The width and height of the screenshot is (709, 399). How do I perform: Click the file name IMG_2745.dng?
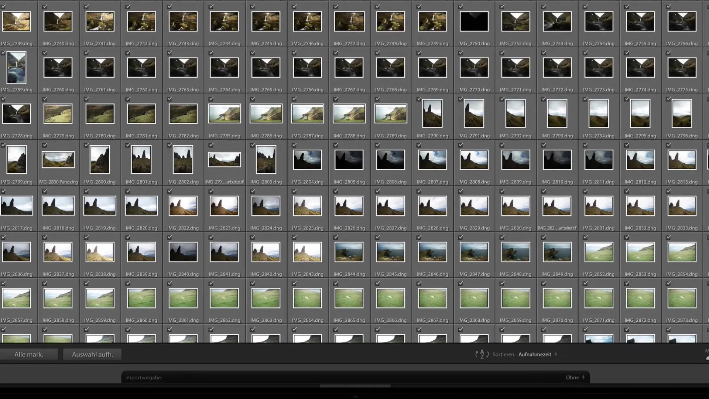[266, 44]
